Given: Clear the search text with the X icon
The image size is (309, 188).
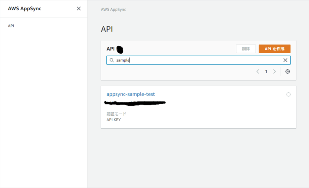Looking at the screenshot, I should [x=285, y=60].
